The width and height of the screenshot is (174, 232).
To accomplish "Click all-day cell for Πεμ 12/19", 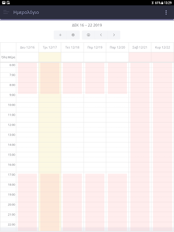I will point(95,57).
